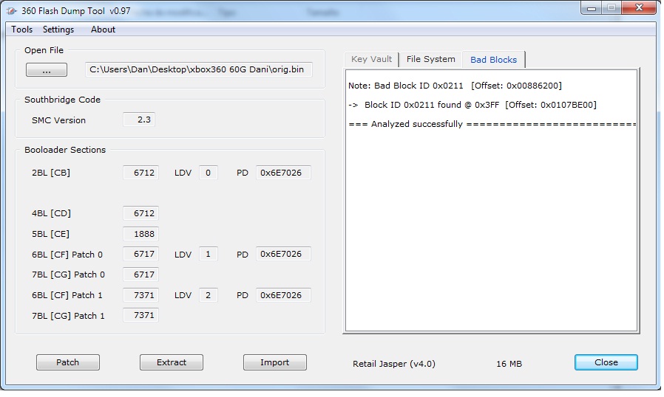Minimize the 360 Flash Dump Tool window
This screenshot has width=664, height=397.
[x=591, y=8]
